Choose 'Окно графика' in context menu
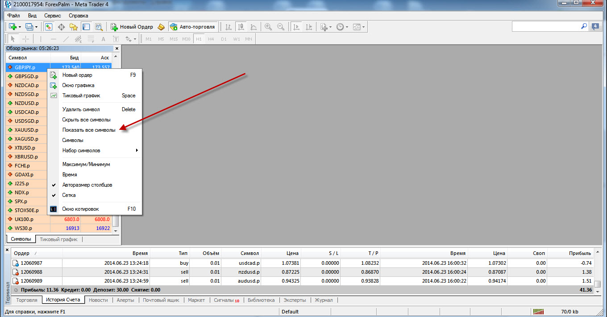 [x=78, y=85]
